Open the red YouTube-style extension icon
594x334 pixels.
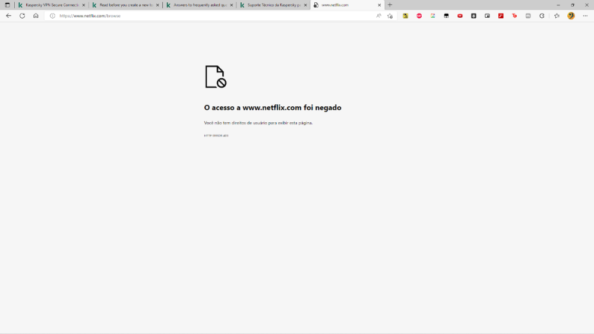click(460, 16)
